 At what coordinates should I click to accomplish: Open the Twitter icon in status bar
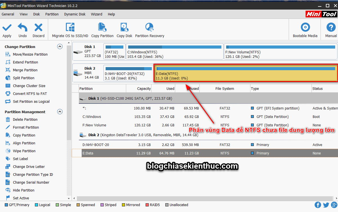[326, 205]
